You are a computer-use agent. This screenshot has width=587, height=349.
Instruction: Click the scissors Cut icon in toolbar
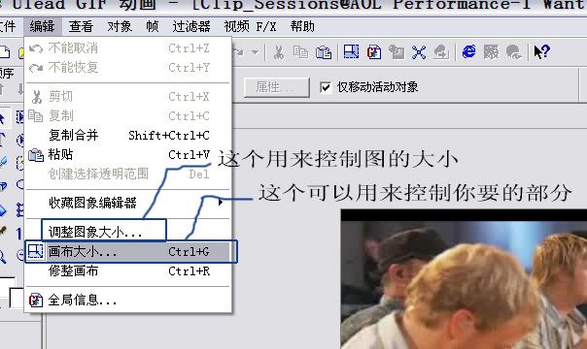point(278,52)
